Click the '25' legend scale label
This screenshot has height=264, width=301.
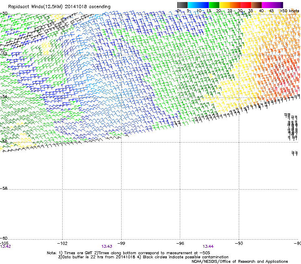coord(229,11)
